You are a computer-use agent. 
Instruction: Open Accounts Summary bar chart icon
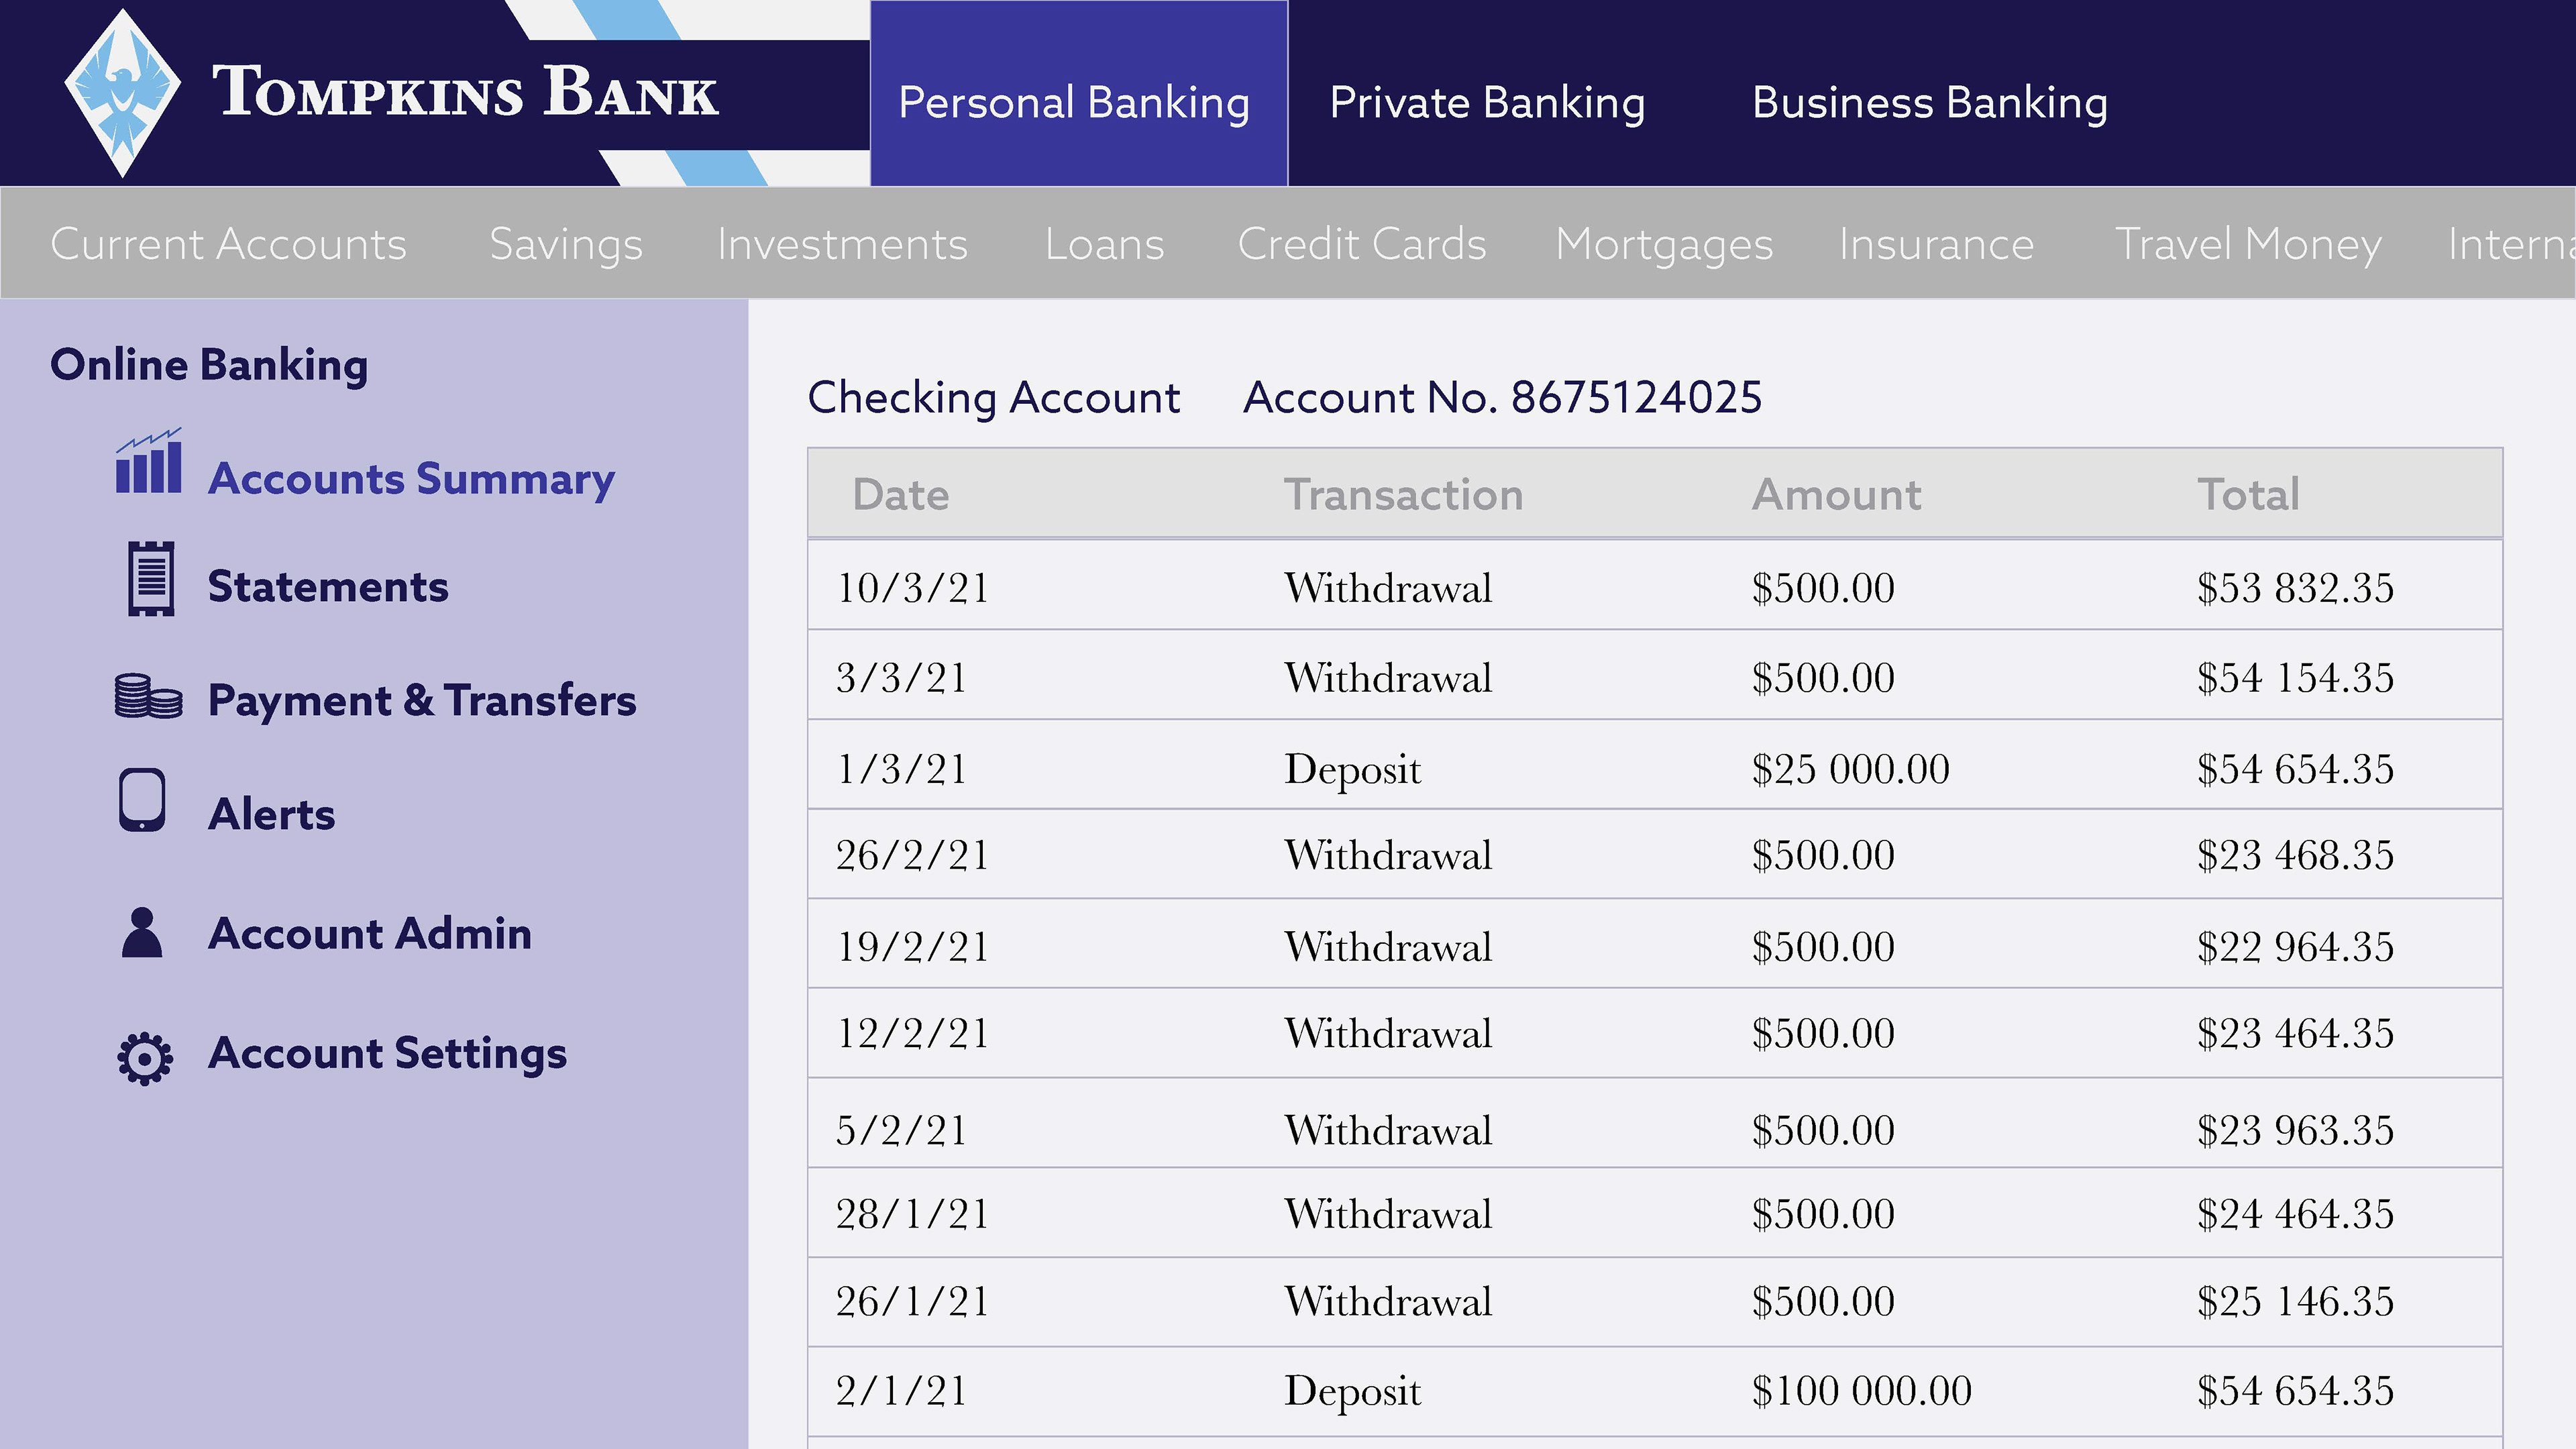click(149, 461)
